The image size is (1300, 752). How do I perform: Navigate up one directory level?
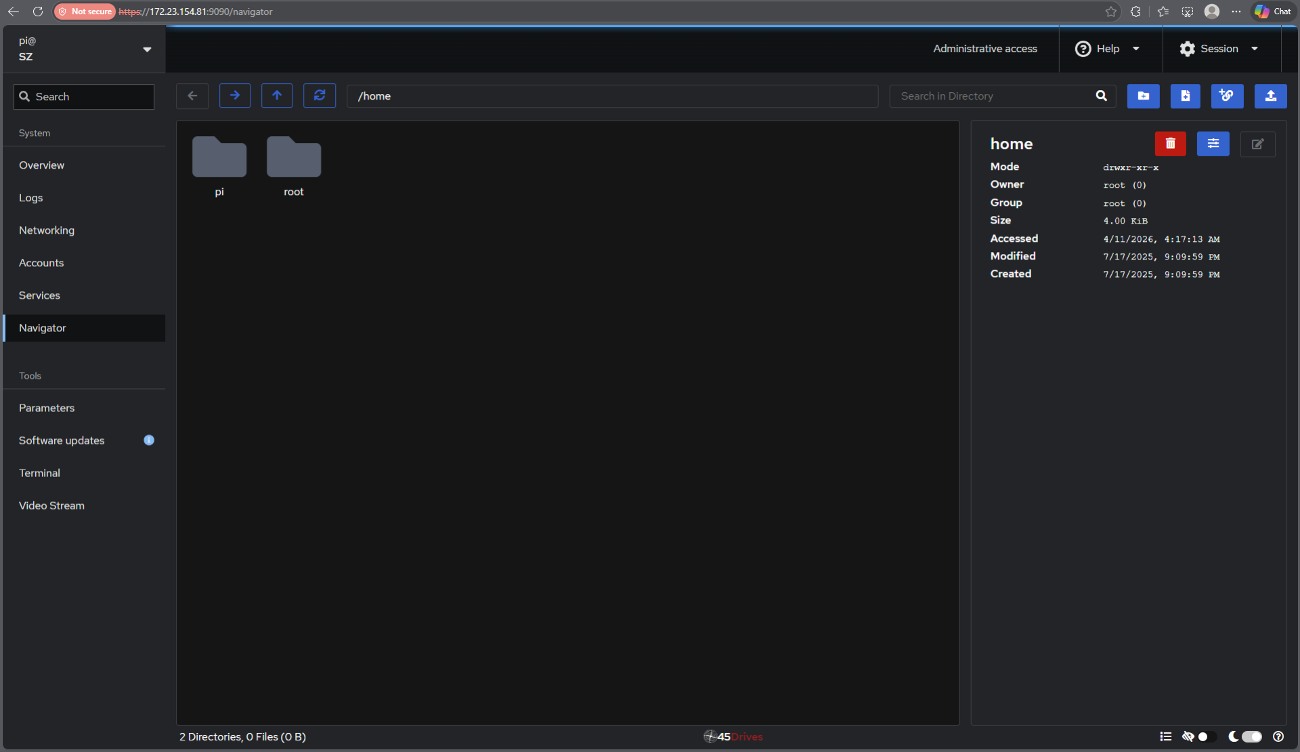(277, 96)
